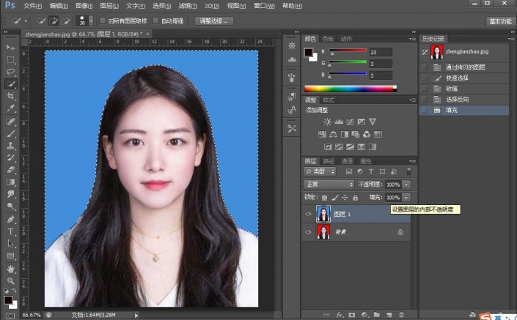Expand the 不透明度 opacity dropdown arrow
The height and width of the screenshot is (320, 517).
406,185
